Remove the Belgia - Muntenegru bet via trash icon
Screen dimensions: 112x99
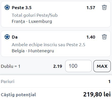pyautogui.click(x=104, y=37)
